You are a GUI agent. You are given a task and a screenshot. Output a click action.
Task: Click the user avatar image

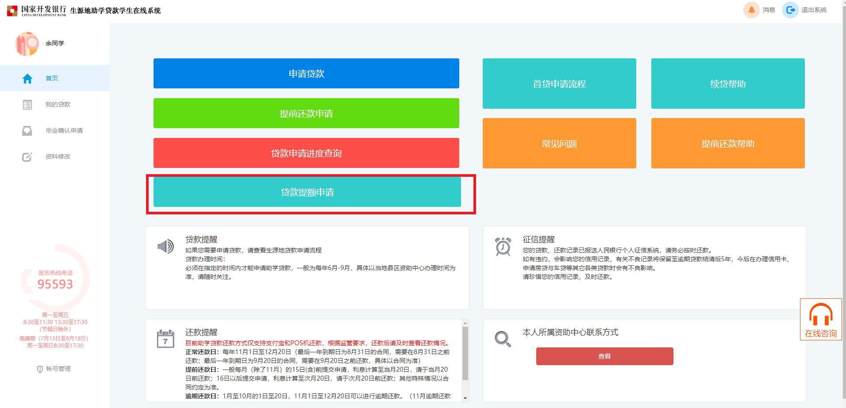tap(27, 44)
